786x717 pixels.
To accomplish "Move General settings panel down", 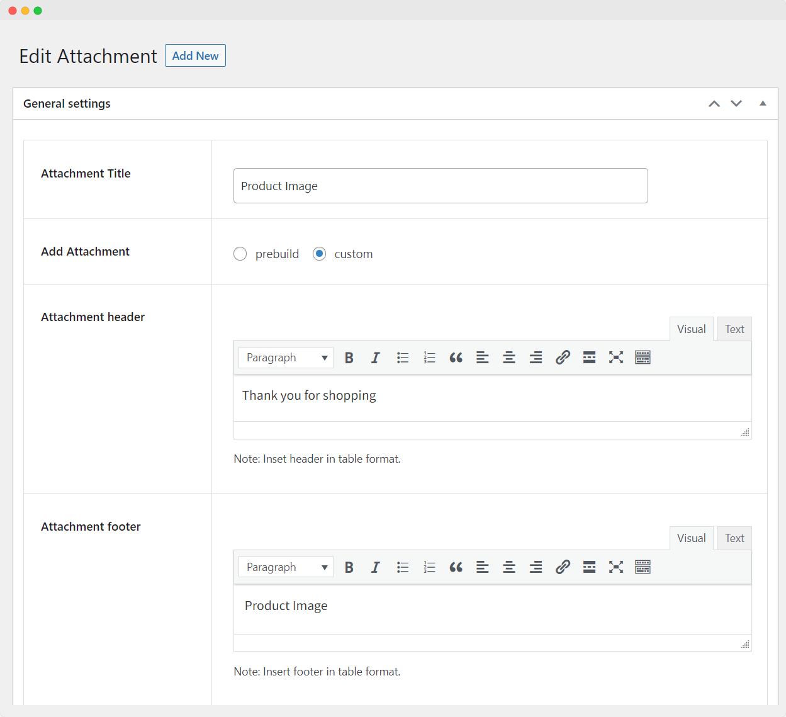I will click(x=736, y=103).
